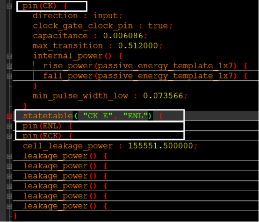Click the "CK E" string in statetable
This screenshot has width=259, height=222.
98,116
